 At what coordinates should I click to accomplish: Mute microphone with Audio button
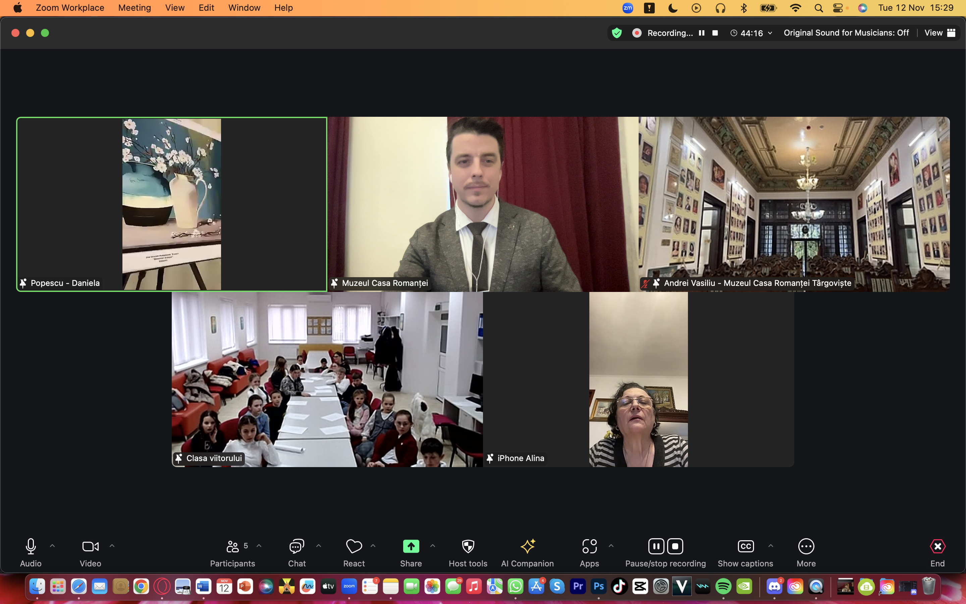pos(31,546)
